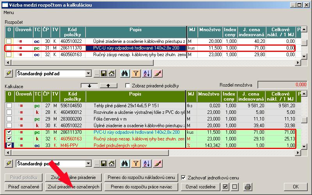Open search with the Kalkulace binoculars icon
The image size is (312, 195).
pyautogui.click(x=124, y=164)
